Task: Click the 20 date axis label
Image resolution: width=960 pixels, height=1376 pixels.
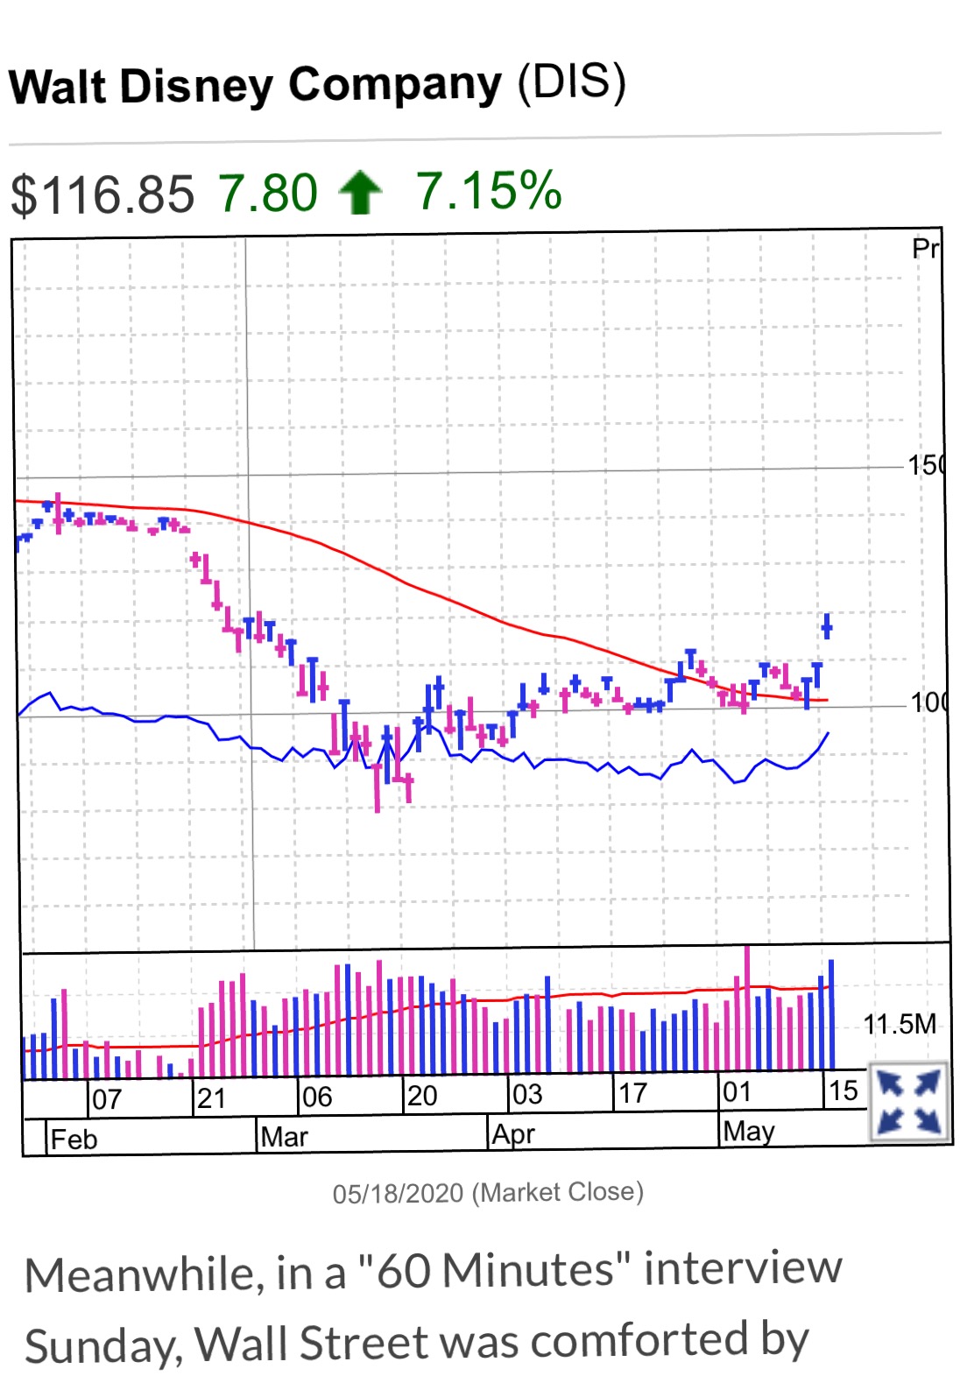Action: [x=422, y=1096]
